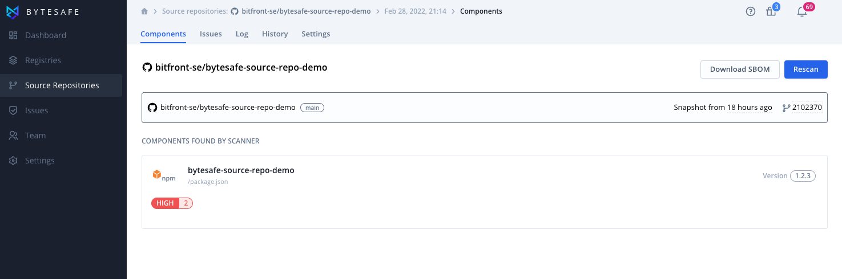The width and height of the screenshot is (842, 279).
Task: Open the repository Settings tab
Action: [316, 34]
